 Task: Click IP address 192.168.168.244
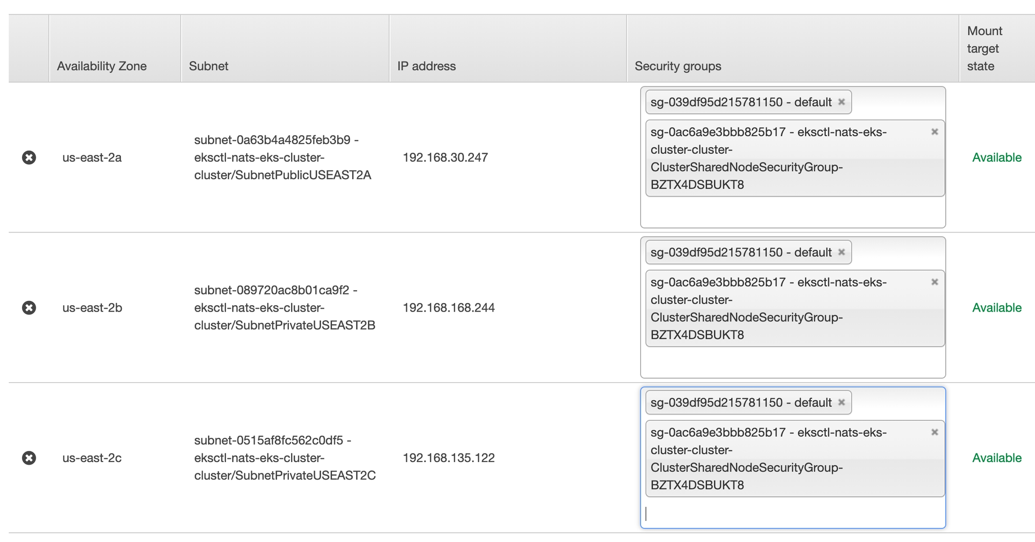[x=448, y=308]
